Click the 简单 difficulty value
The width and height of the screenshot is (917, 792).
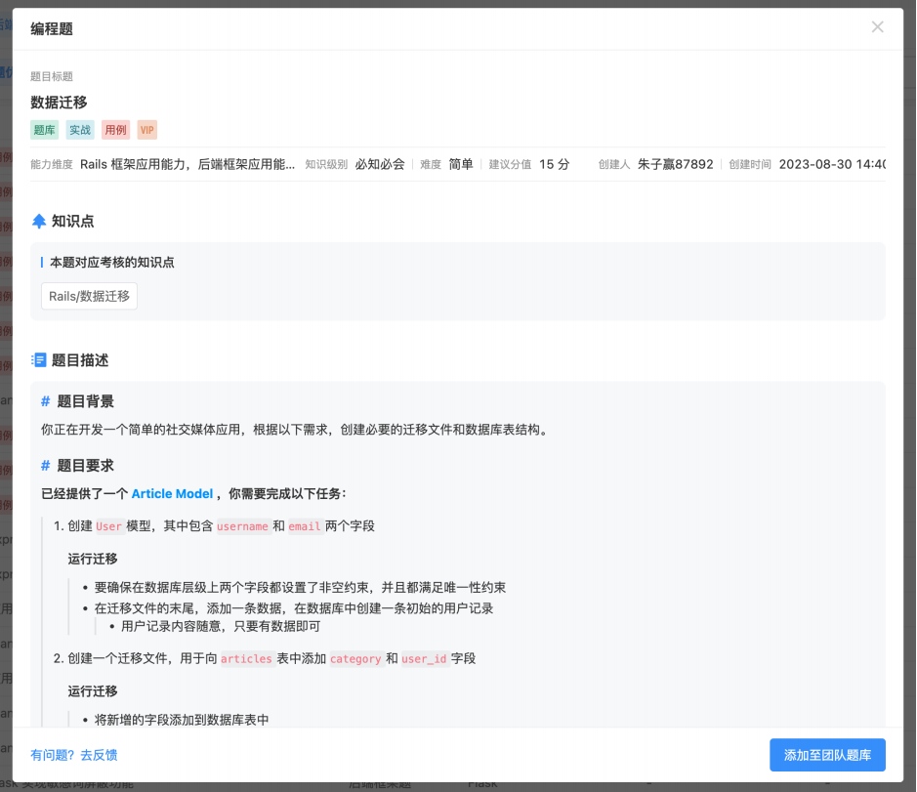click(x=461, y=164)
